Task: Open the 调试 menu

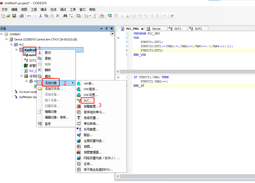Action: 63,9
